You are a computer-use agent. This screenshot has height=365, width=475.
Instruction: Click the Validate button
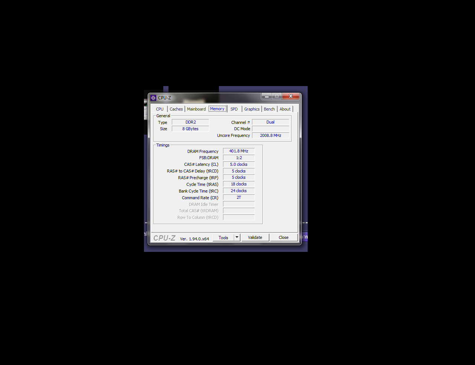[255, 237]
